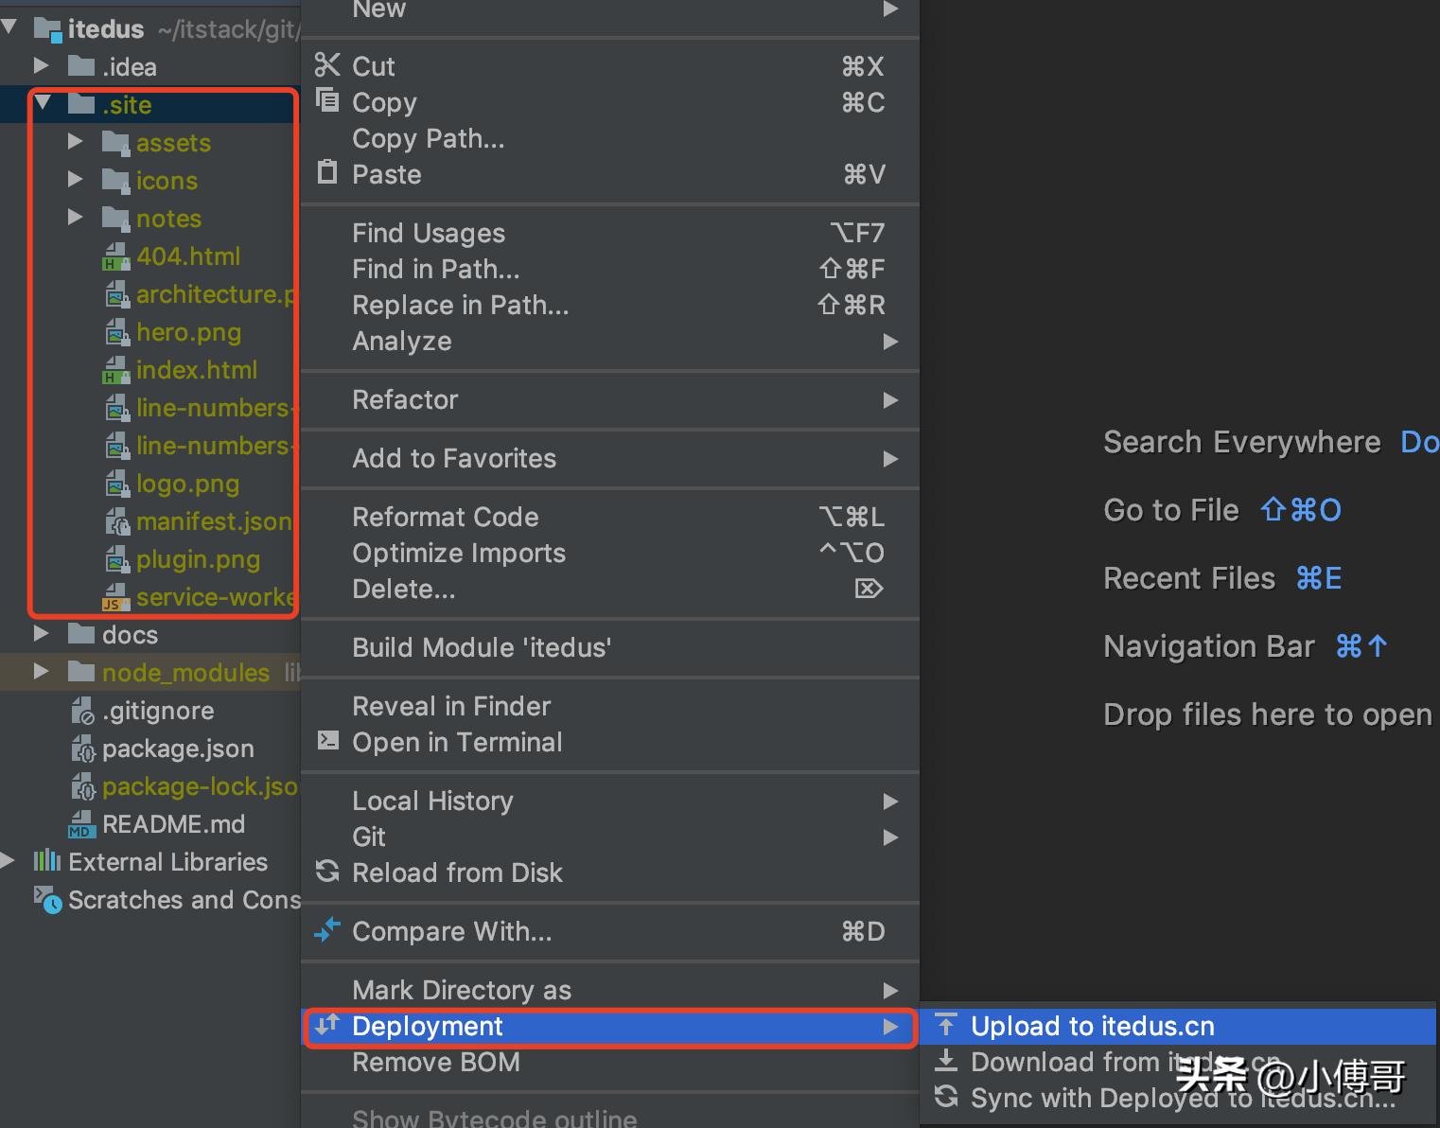Click the download arrow icon beside Download from itedus.cn
Image resolution: width=1440 pixels, height=1128 pixels.
tap(946, 1061)
